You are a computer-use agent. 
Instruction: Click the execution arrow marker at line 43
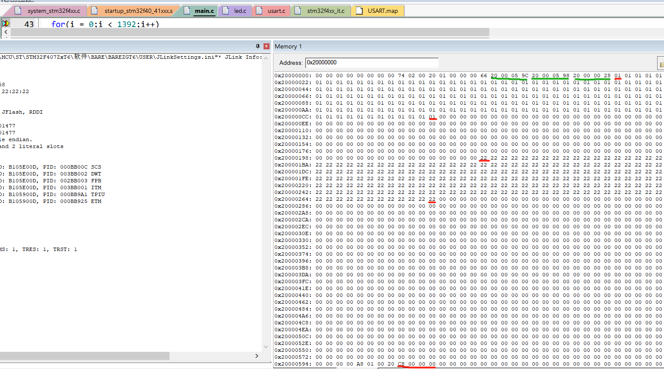[6, 24]
